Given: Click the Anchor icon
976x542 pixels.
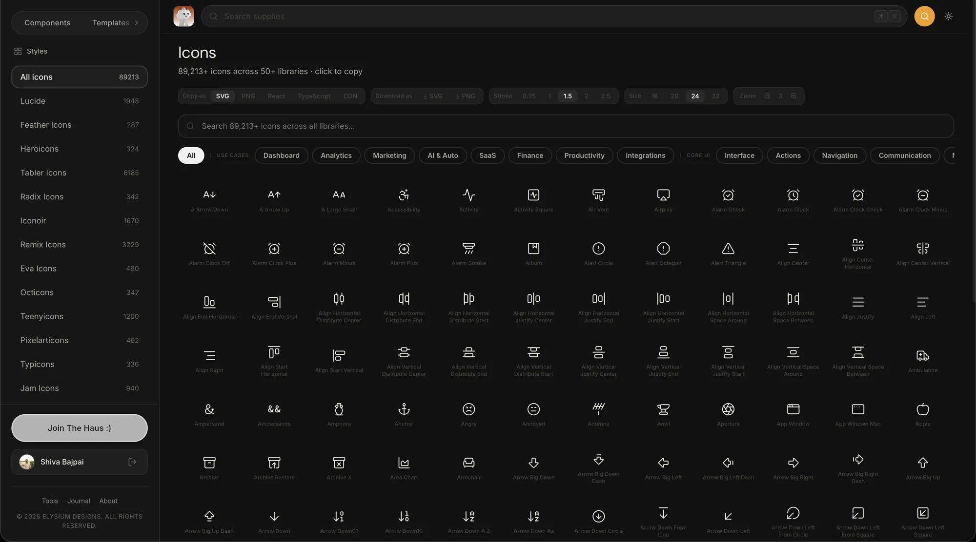Looking at the screenshot, I should click(404, 409).
